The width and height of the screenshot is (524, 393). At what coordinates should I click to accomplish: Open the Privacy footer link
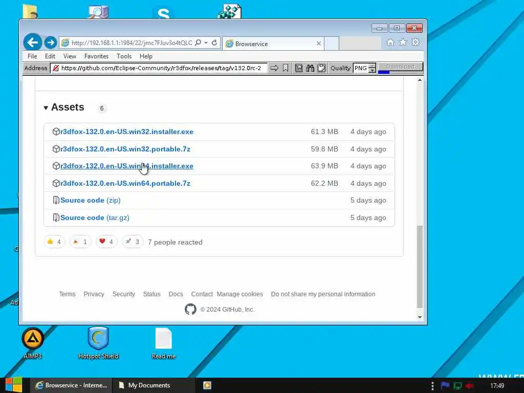tap(94, 294)
